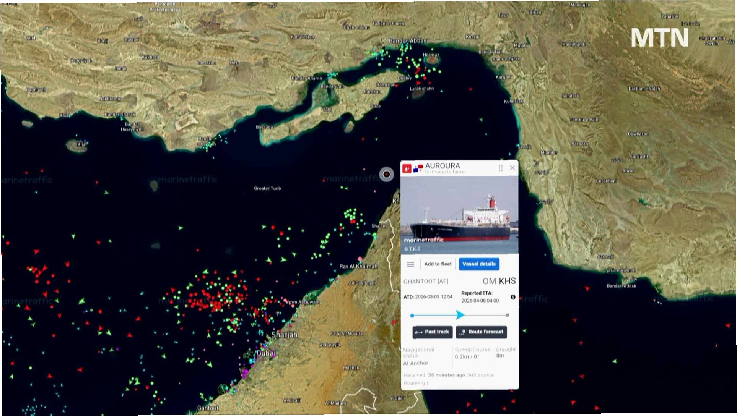
Task: Open the popup hamburger menu
Action: [x=410, y=264]
